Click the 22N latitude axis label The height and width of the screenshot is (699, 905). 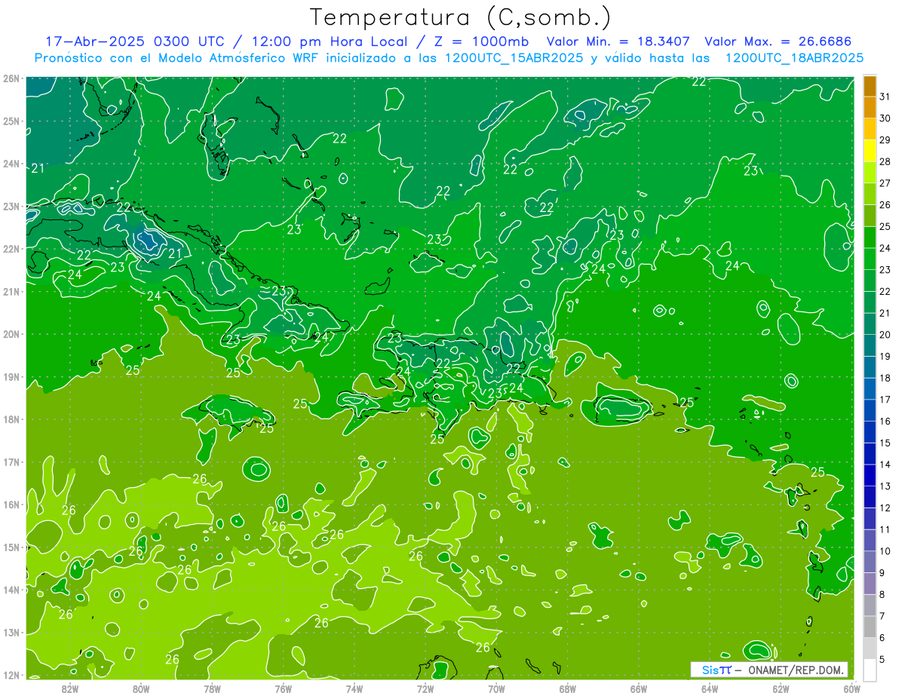(x=11, y=249)
